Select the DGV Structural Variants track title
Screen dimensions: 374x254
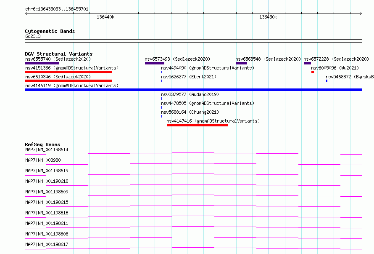tap(59, 54)
